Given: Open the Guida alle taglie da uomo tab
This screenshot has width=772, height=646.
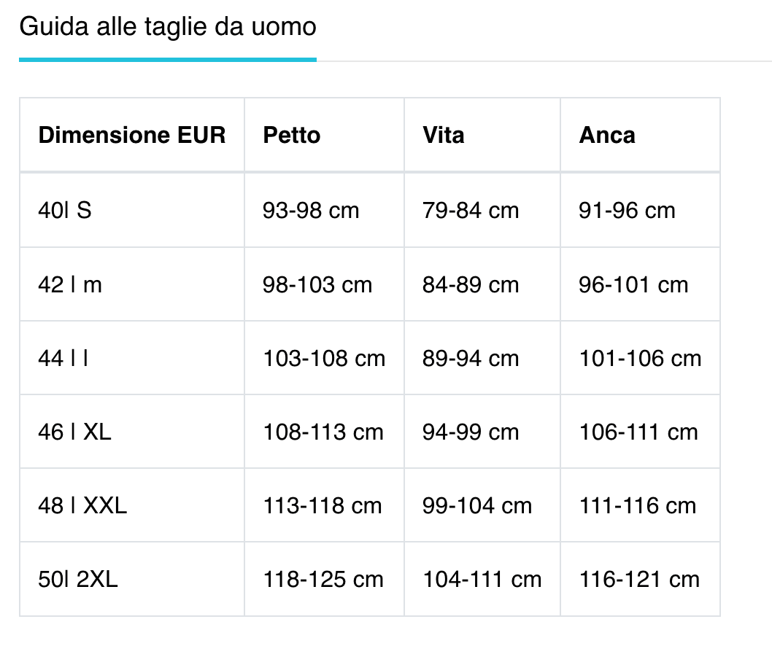Looking at the screenshot, I should click(x=167, y=28).
